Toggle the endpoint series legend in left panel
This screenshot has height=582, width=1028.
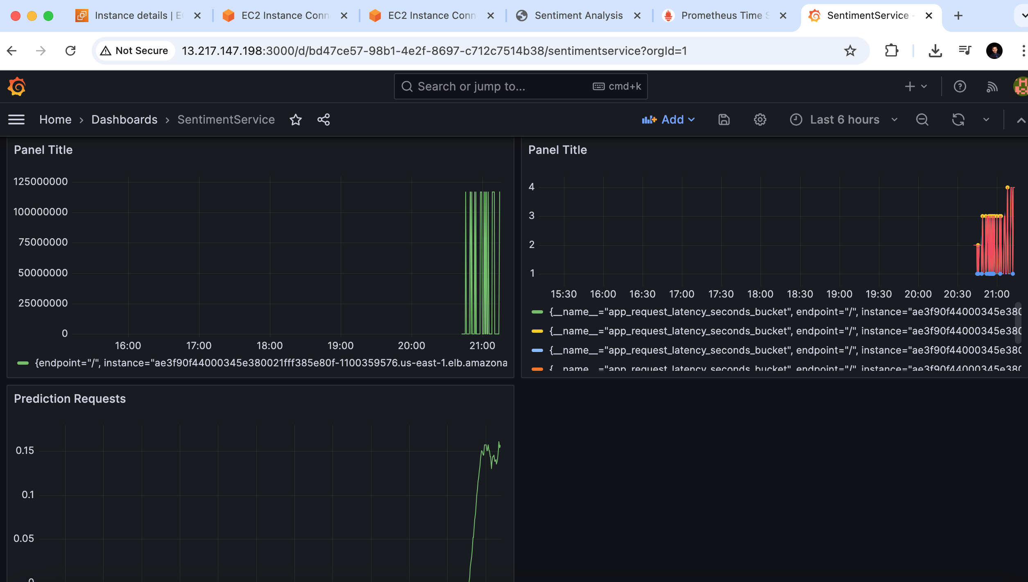(x=271, y=363)
